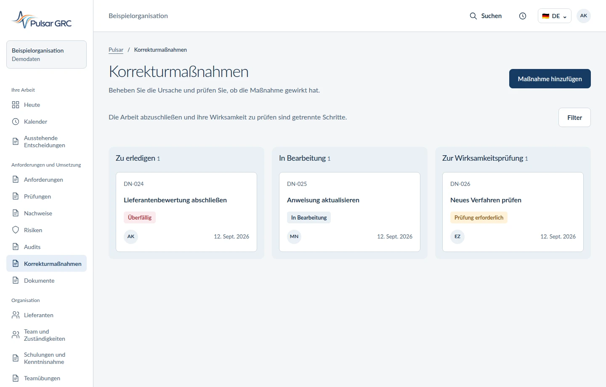Open Risiken in the sidebar
Image resolution: width=606 pixels, height=387 pixels.
click(x=46, y=230)
